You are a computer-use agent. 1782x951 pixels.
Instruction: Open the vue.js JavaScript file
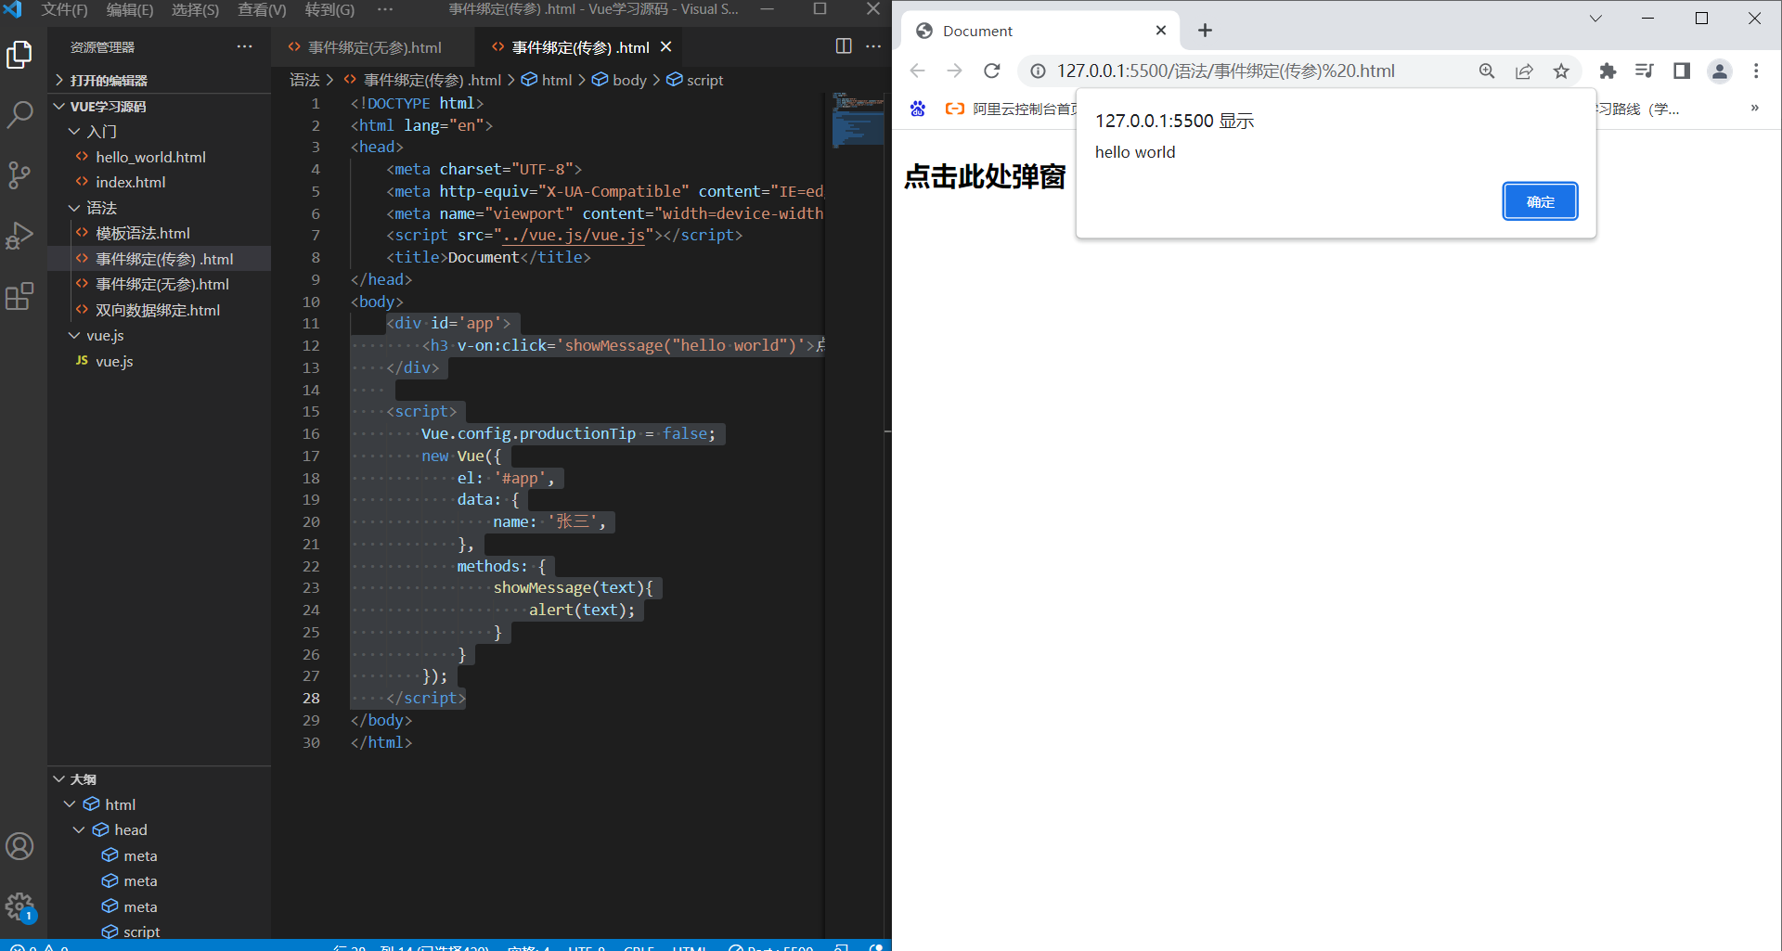(114, 361)
